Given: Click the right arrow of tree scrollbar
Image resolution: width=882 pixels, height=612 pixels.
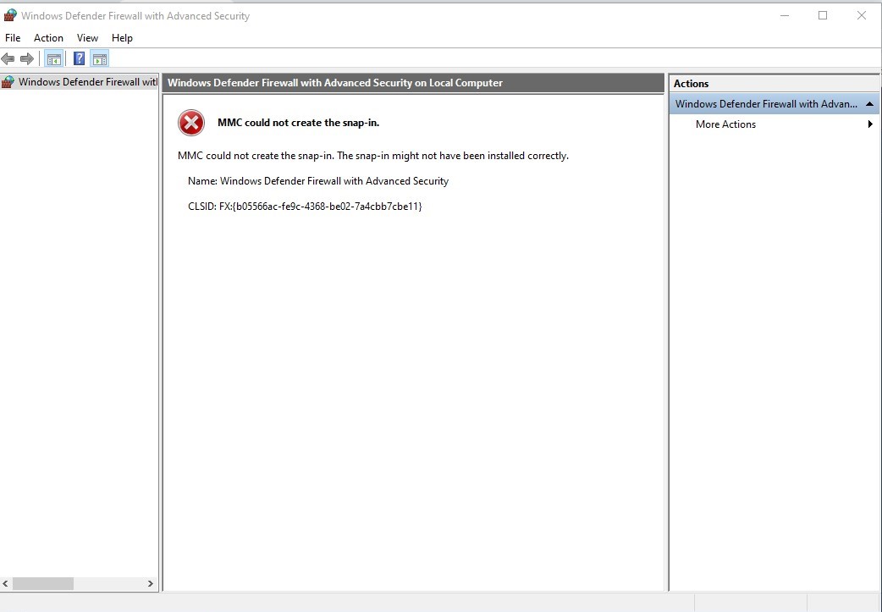Looking at the screenshot, I should tap(150, 584).
